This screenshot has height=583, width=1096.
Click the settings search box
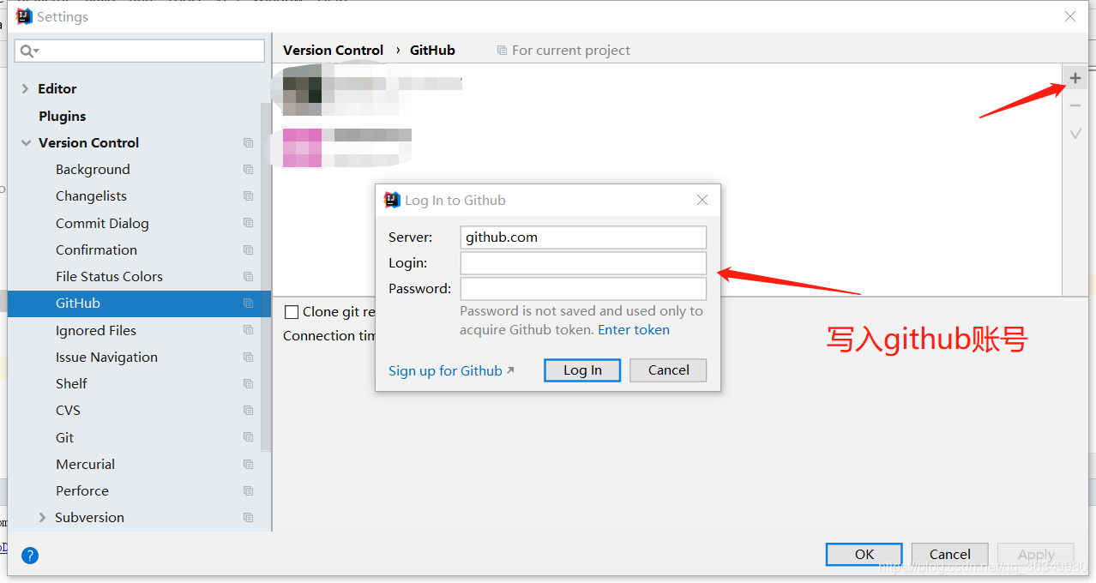coord(140,51)
